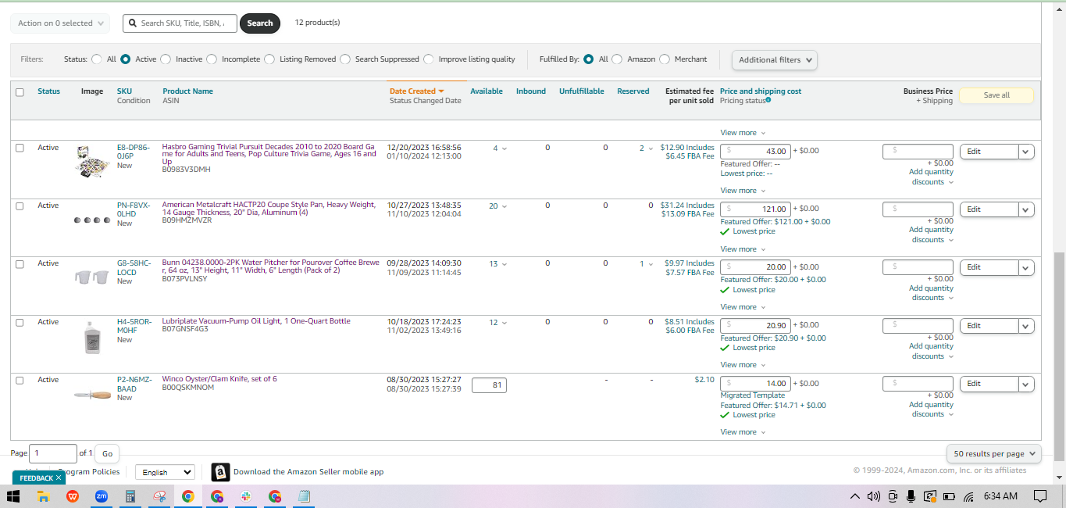Viewport: 1066px width, 508px height.
Task: Open the Trivial Pursuit product thumbnail
Action: (x=92, y=161)
